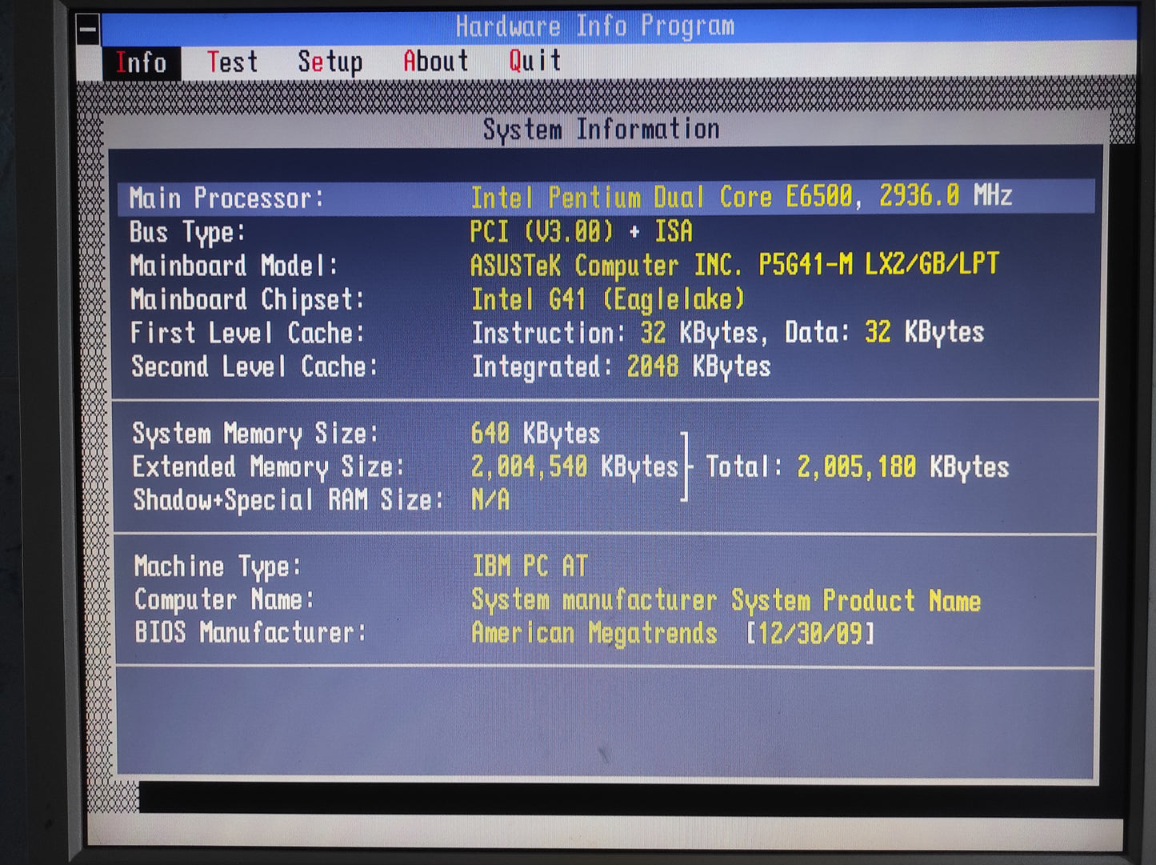
Task: Click the Computer Name entry
Action: pos(224,599)
